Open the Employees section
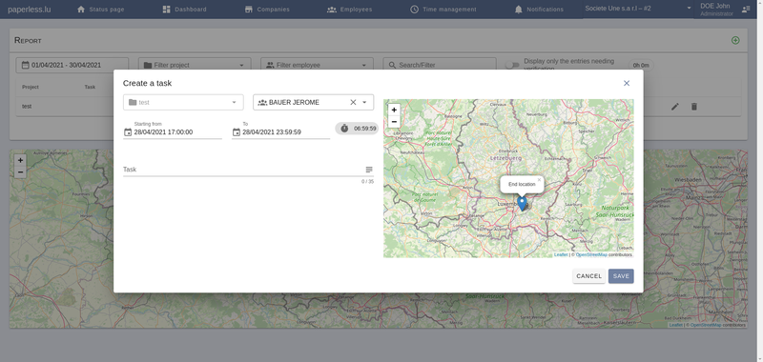Viewport: 763px width, 362px height. [x=349, y=10]
